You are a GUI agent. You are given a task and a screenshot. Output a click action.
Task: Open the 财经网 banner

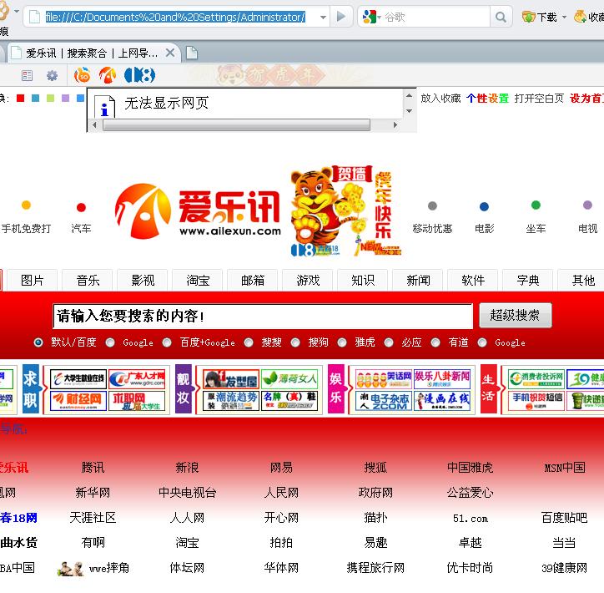[x=78, y=401]
